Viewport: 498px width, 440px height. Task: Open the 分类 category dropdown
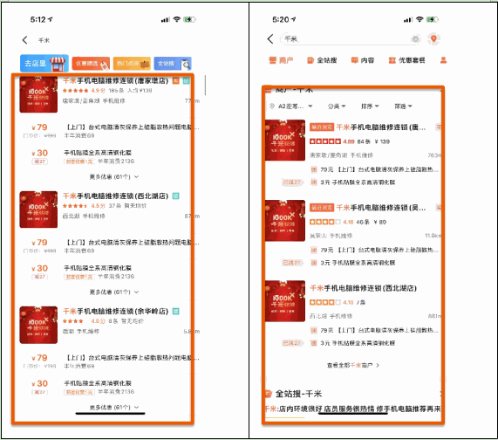[337, 107]
